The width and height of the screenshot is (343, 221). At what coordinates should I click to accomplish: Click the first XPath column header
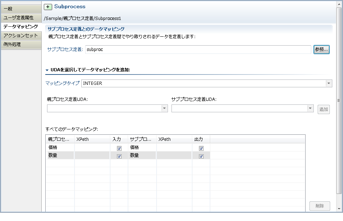(92, 139)
